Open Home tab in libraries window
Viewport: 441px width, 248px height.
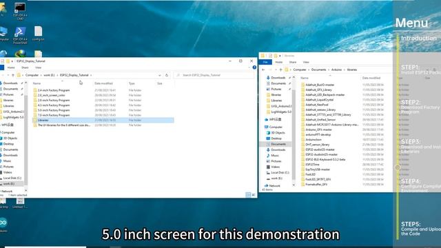[278, 62]
